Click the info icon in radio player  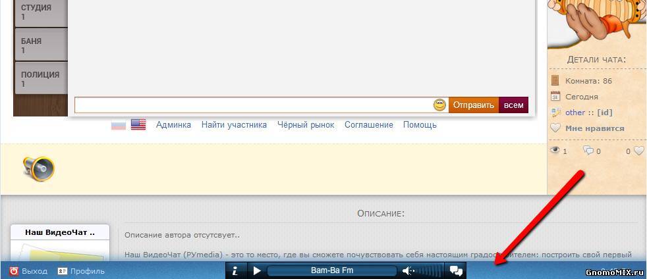(x=235, y=270)
